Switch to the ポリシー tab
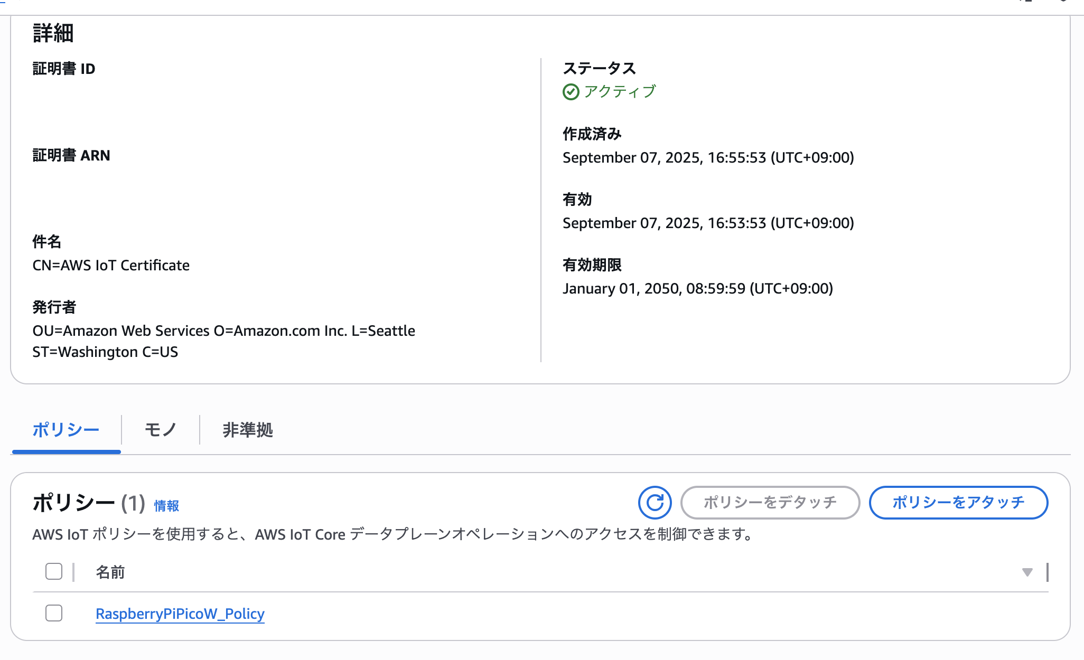Image resolution: width=1084 pixels, height=660 pixels. 66,430
